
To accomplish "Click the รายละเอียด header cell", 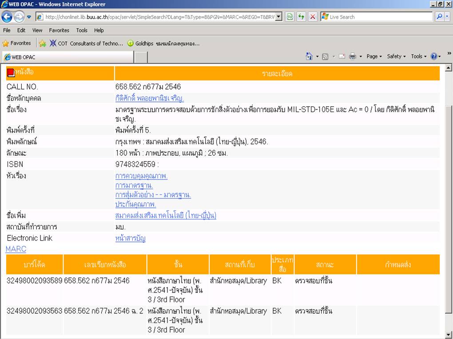I will coord(277,74).
